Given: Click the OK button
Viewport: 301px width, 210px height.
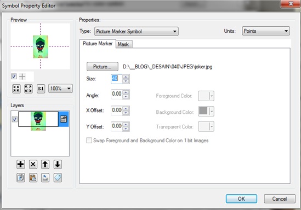Looking at the screenshot, I should 241,199.
